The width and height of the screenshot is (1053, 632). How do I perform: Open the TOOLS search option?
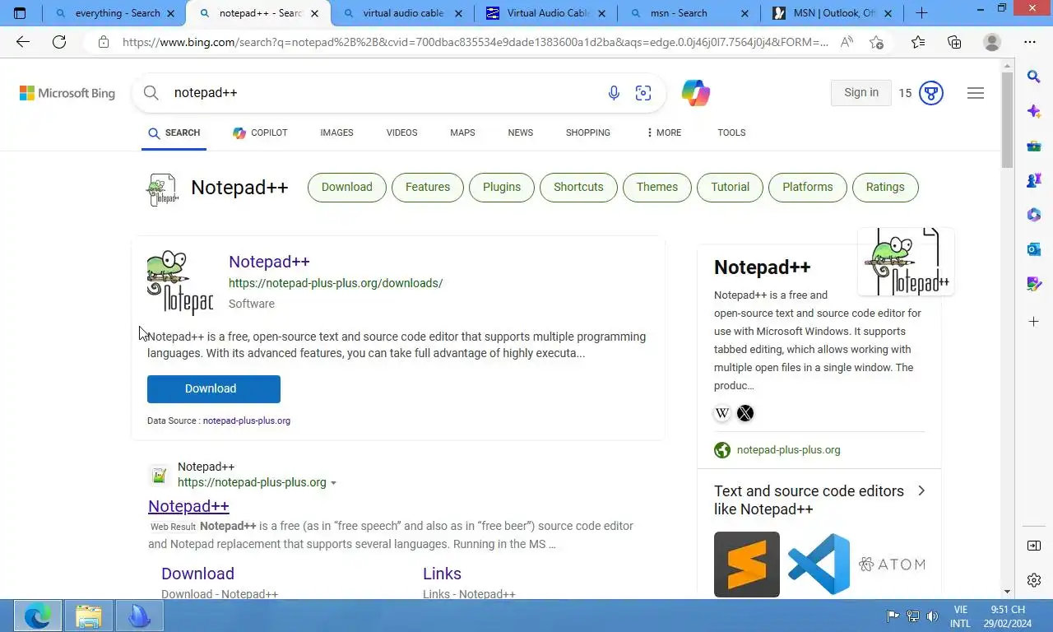[731, 132]
